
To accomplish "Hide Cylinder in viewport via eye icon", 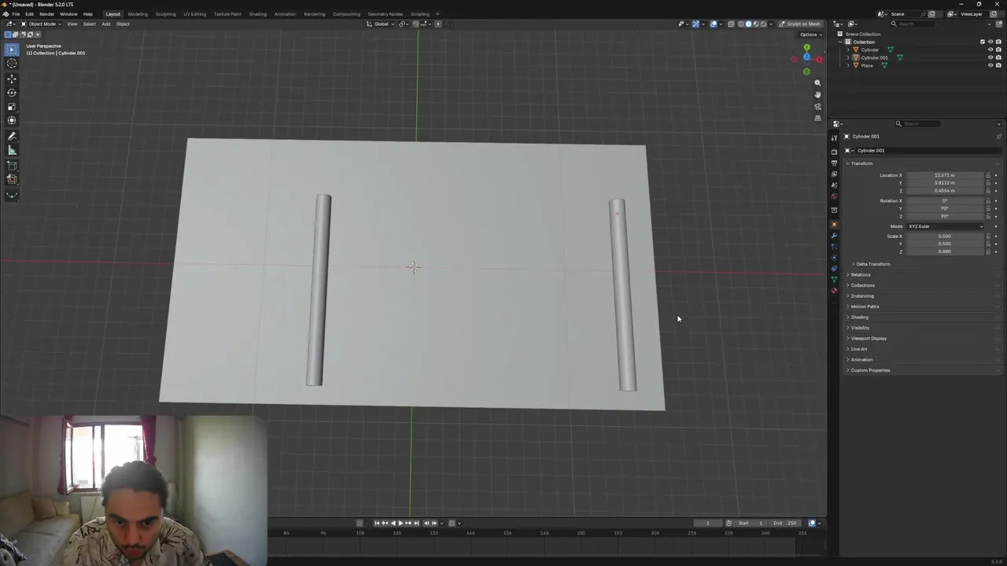I will coord(990,50).
